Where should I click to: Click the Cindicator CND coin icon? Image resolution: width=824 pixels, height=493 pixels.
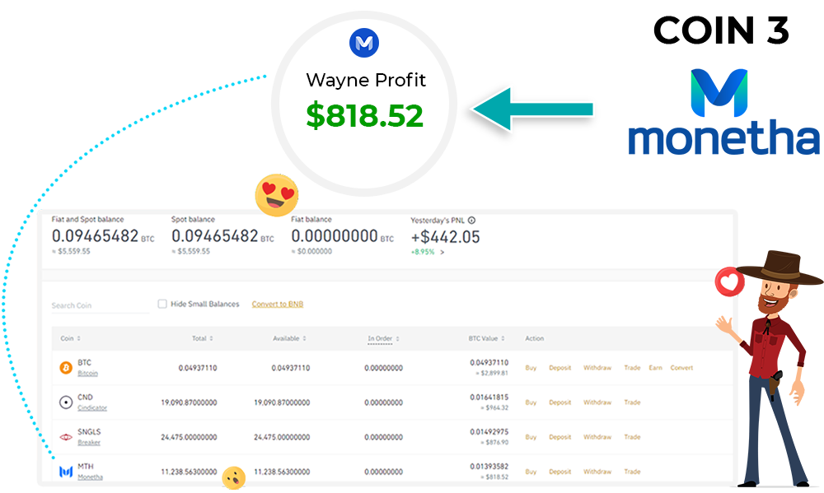click(x=66, y=402)
